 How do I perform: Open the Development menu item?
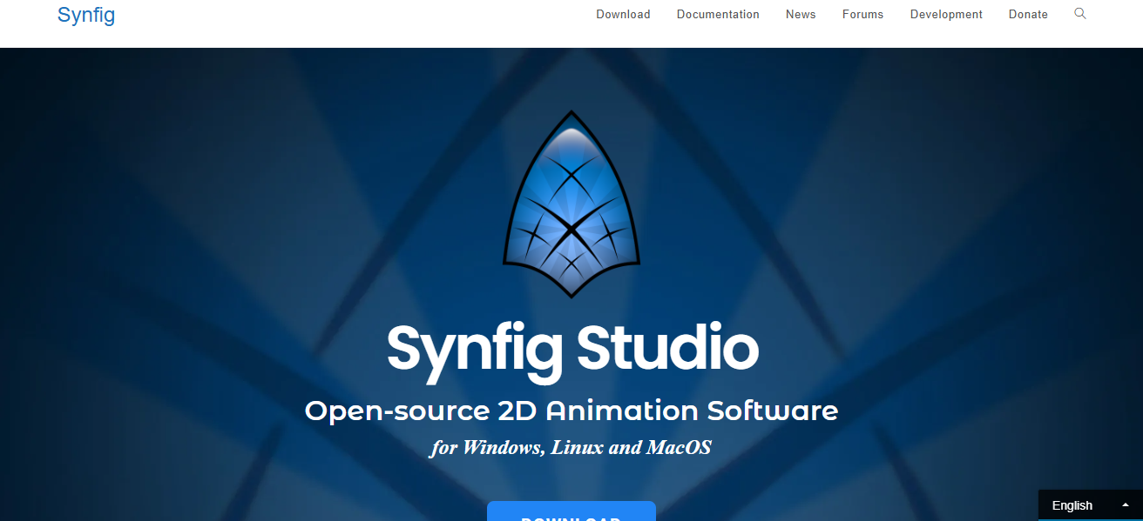click(x=946, y=14)
